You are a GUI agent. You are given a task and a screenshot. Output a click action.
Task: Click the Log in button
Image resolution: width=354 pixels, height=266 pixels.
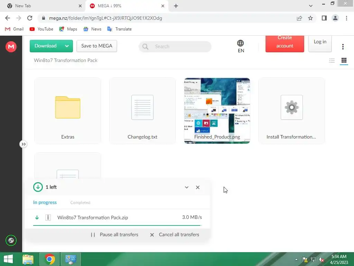click(320, 43)
